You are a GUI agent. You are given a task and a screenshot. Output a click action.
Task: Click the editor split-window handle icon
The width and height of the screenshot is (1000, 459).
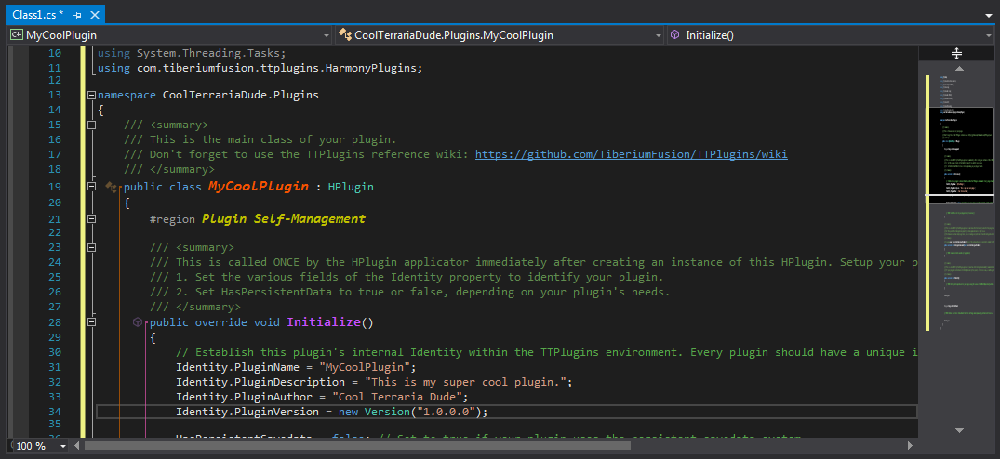[x=955, y=54]
